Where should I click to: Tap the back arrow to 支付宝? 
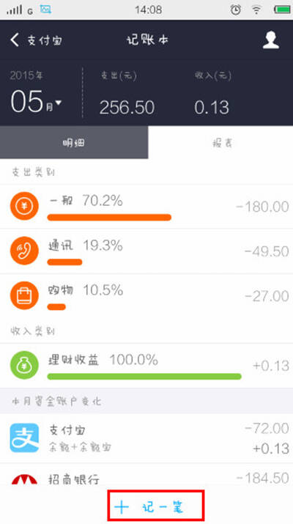point(15,40)
